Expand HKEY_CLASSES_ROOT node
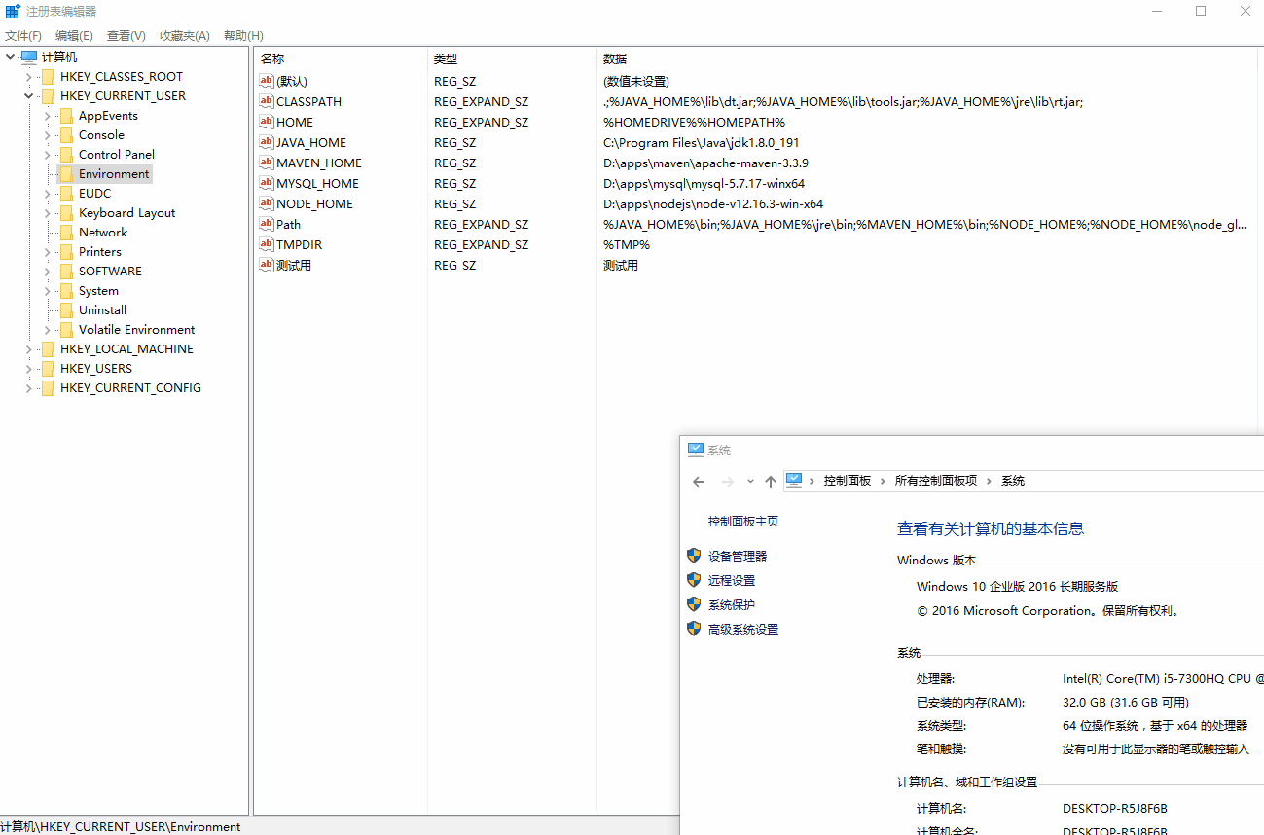 click(29, 77)
